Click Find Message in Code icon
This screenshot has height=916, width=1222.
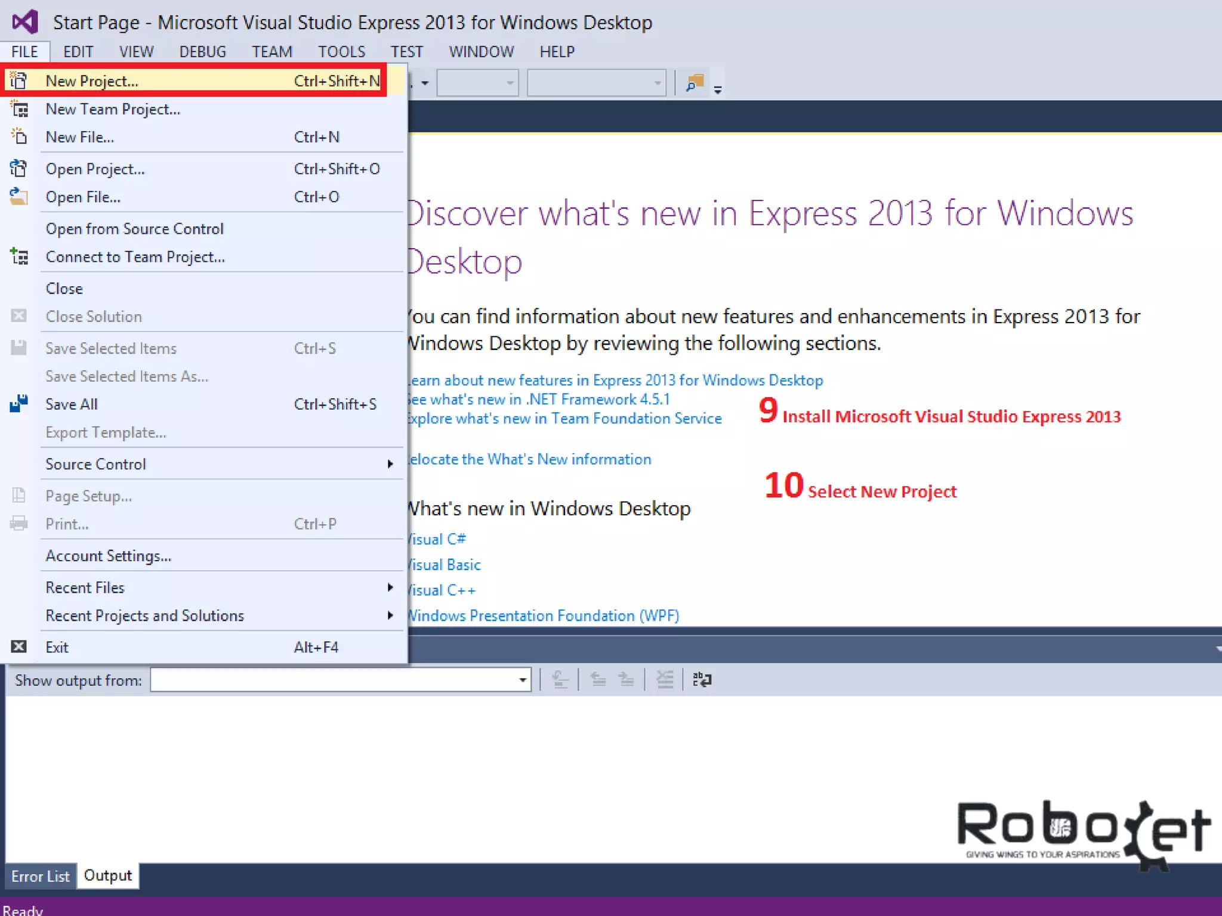click(x=560, y=679)
